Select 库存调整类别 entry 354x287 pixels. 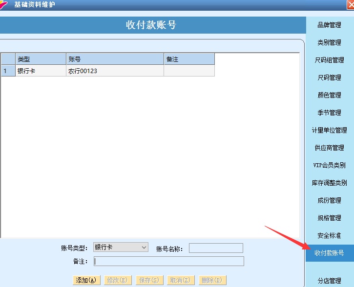click(x=329, y=183)
